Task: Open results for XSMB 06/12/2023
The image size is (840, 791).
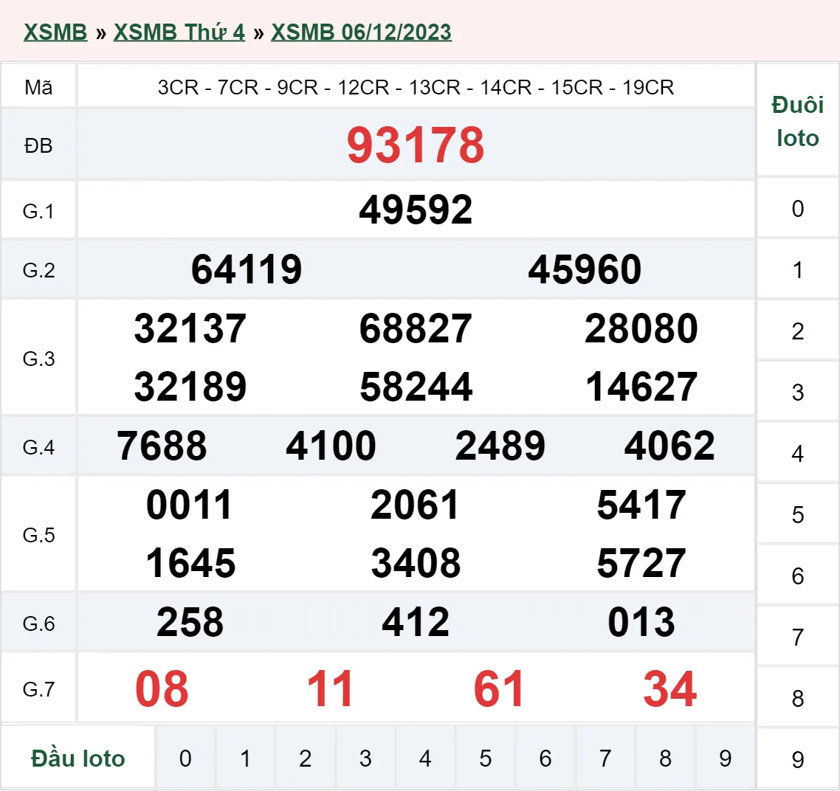Action: tap(361, 32)
